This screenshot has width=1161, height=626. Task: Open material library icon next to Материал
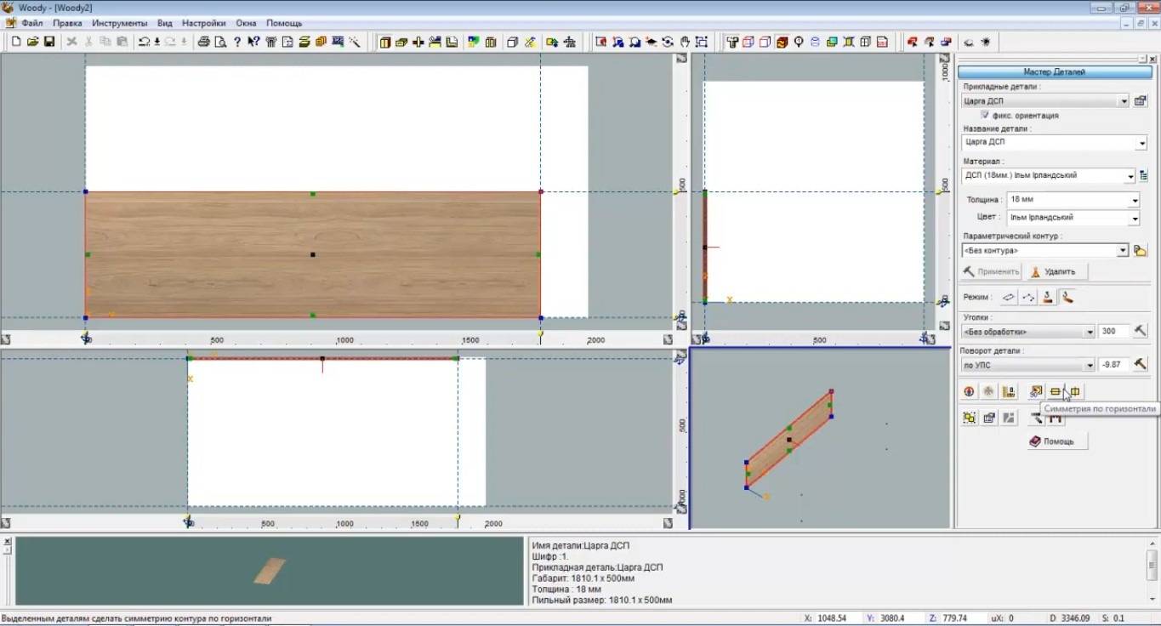(x=1144, y=176)
